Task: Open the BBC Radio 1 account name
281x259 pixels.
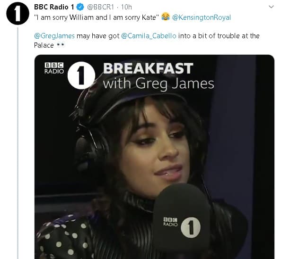Action: tap(54, 7)
